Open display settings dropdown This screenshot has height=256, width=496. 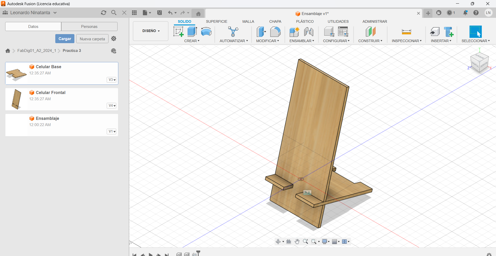(x=326, y=242)
